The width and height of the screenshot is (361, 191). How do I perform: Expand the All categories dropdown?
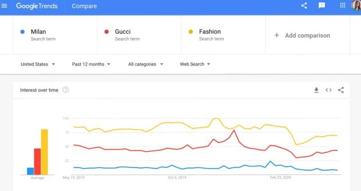coord(146,64)
